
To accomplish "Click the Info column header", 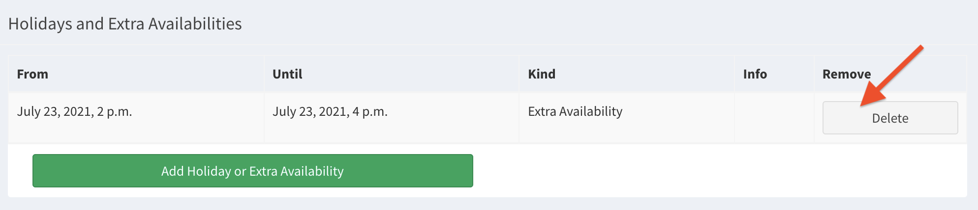I will (755, 74).
